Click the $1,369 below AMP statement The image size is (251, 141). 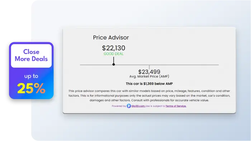(x=149, y=84)
